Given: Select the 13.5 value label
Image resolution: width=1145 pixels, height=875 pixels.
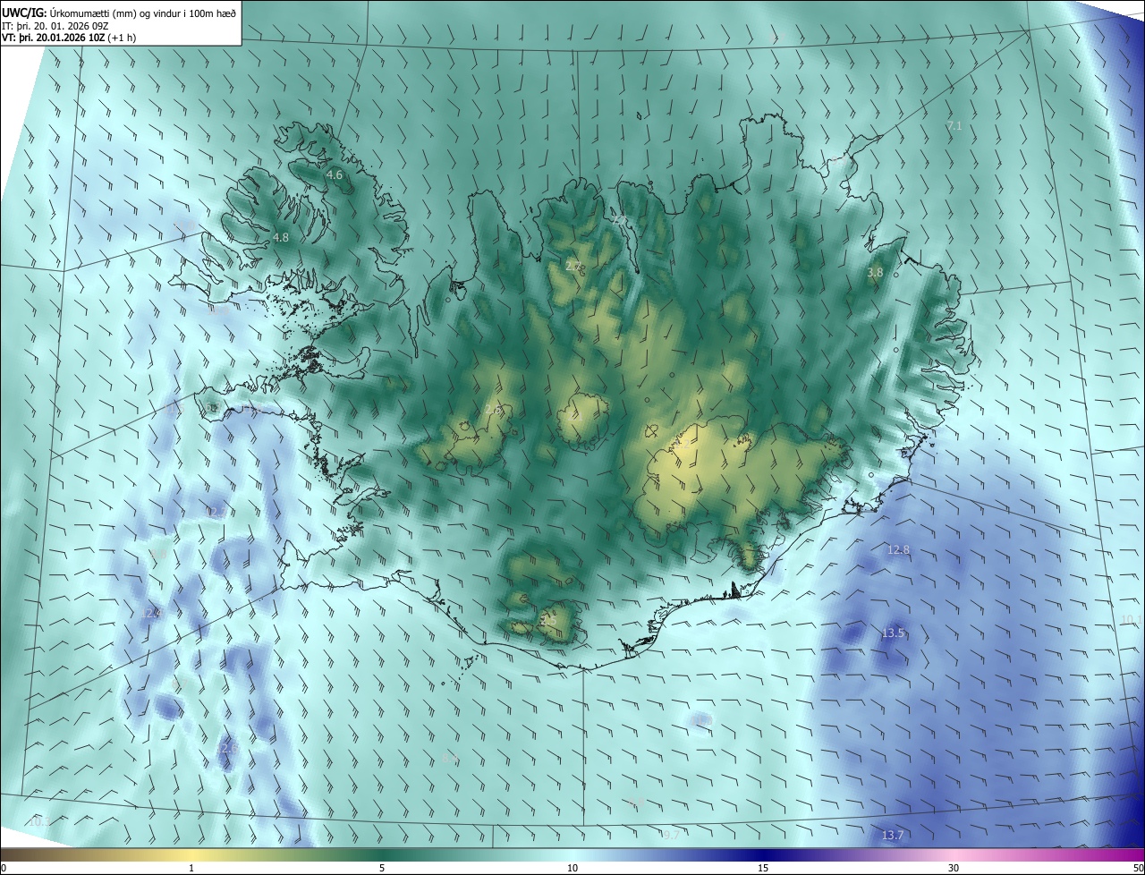Looking at the screenshot, I should 893,633.
